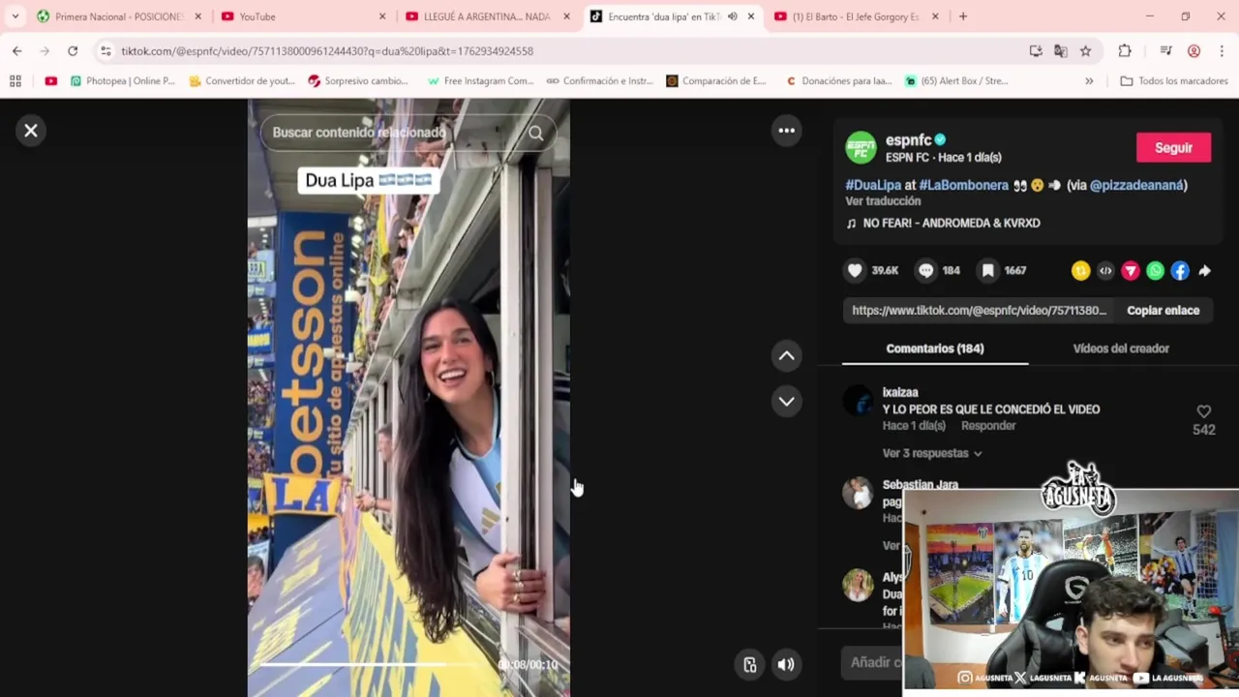Open Convertidor de yout... bookmark
Viewport: 1239px width, 697px height.
point(242,81)
